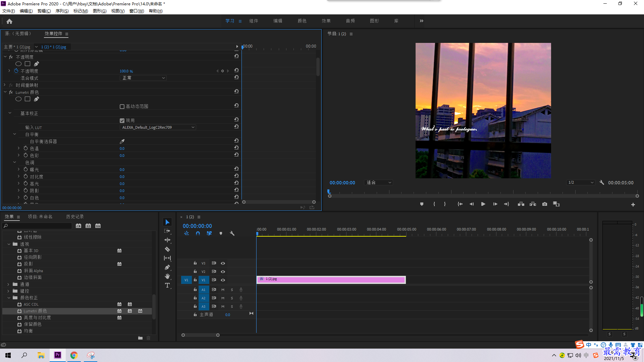Switch to 历史记录 tab
Screen dimensions: 644x362
tap(75, 217)
